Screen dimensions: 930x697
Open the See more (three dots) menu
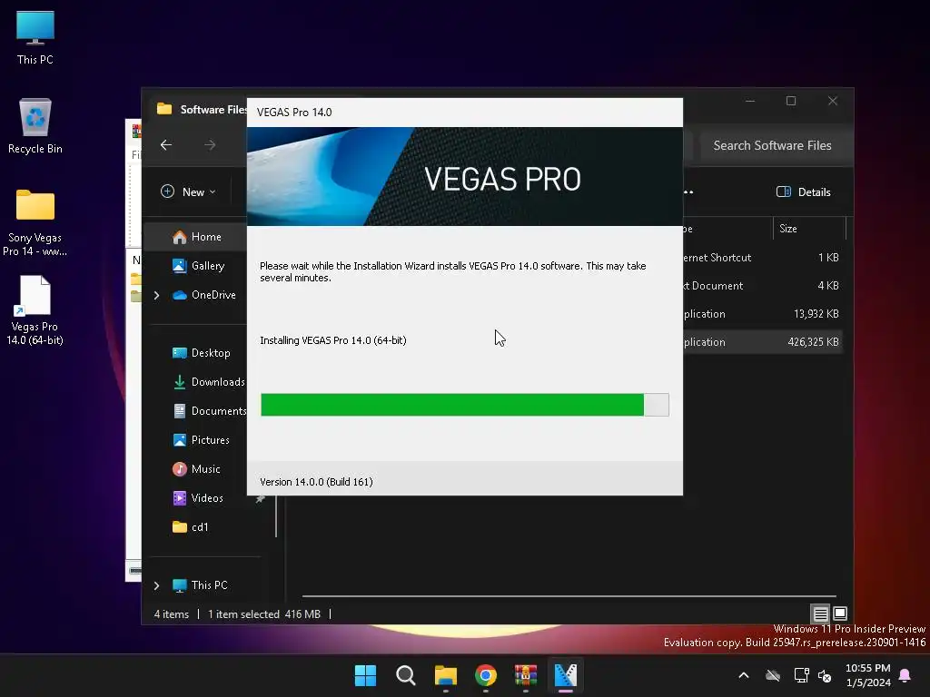point(688,191)
